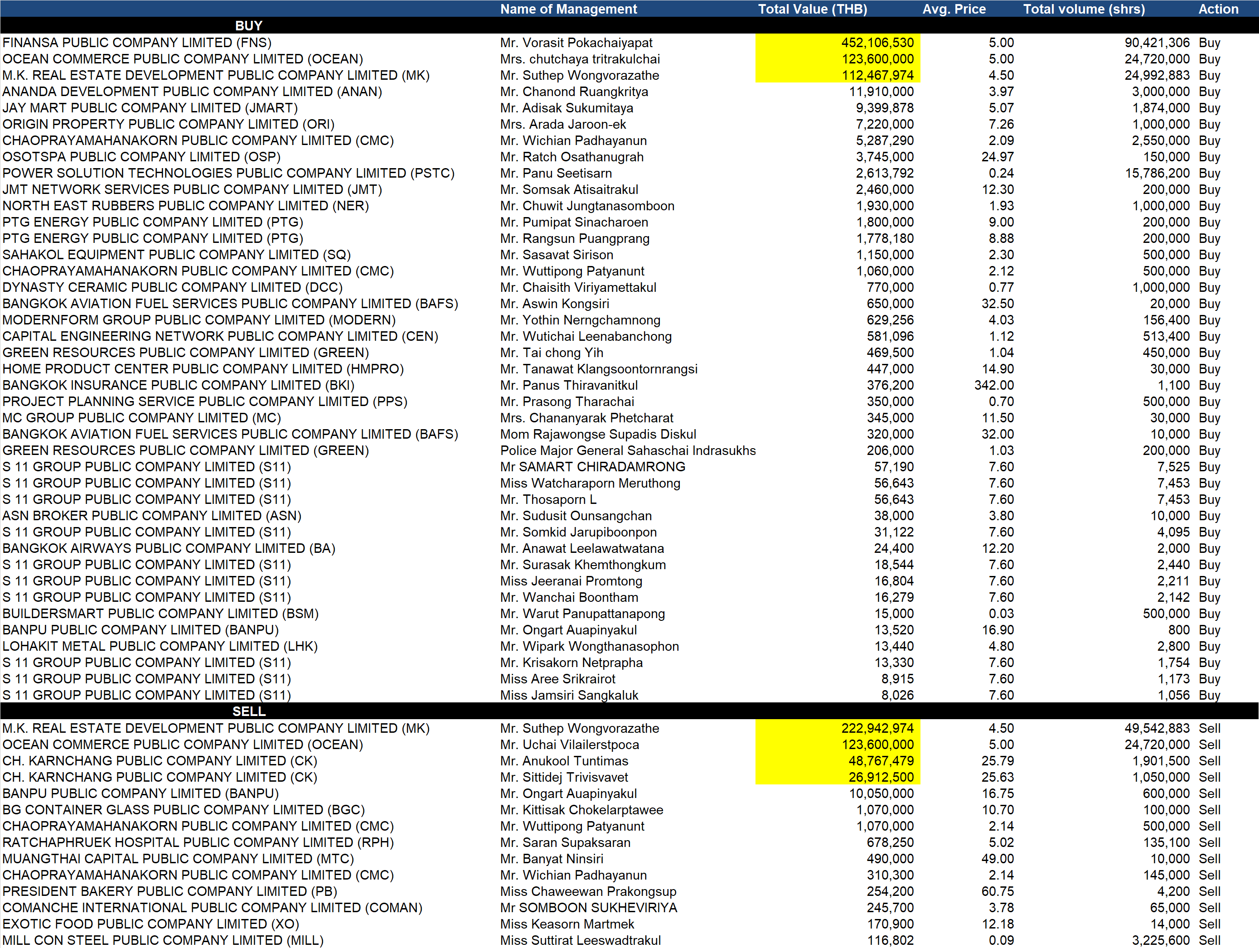
Task: Select LOHAKIT METAL (LHK) company cell
Action: click(160, 646)
